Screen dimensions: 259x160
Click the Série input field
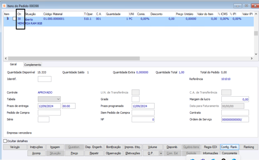pos(43,119)
